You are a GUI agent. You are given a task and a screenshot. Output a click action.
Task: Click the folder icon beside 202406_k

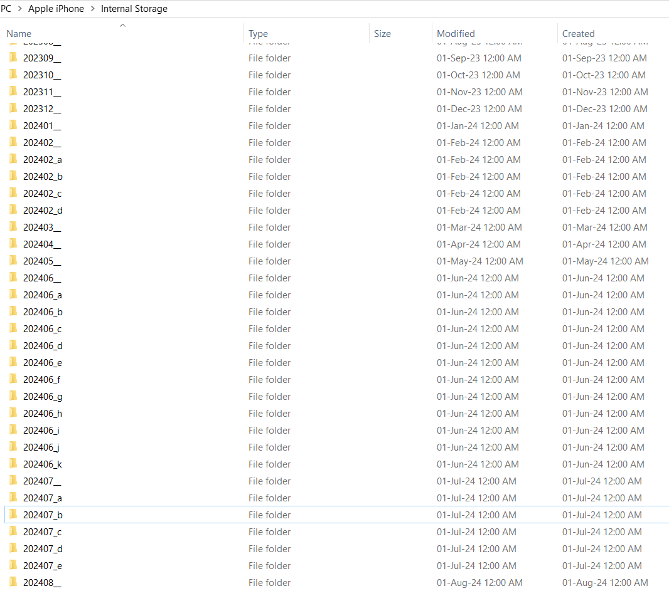click(x=13, y=464)
